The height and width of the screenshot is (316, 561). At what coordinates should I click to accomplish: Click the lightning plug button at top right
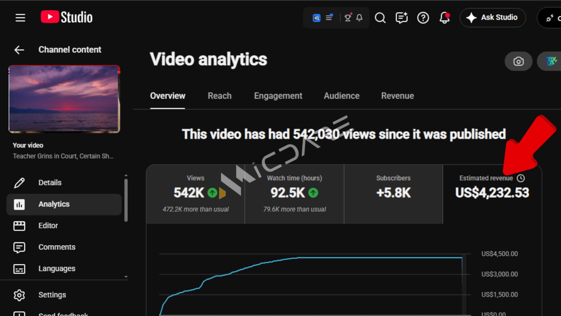pos(550,18)
